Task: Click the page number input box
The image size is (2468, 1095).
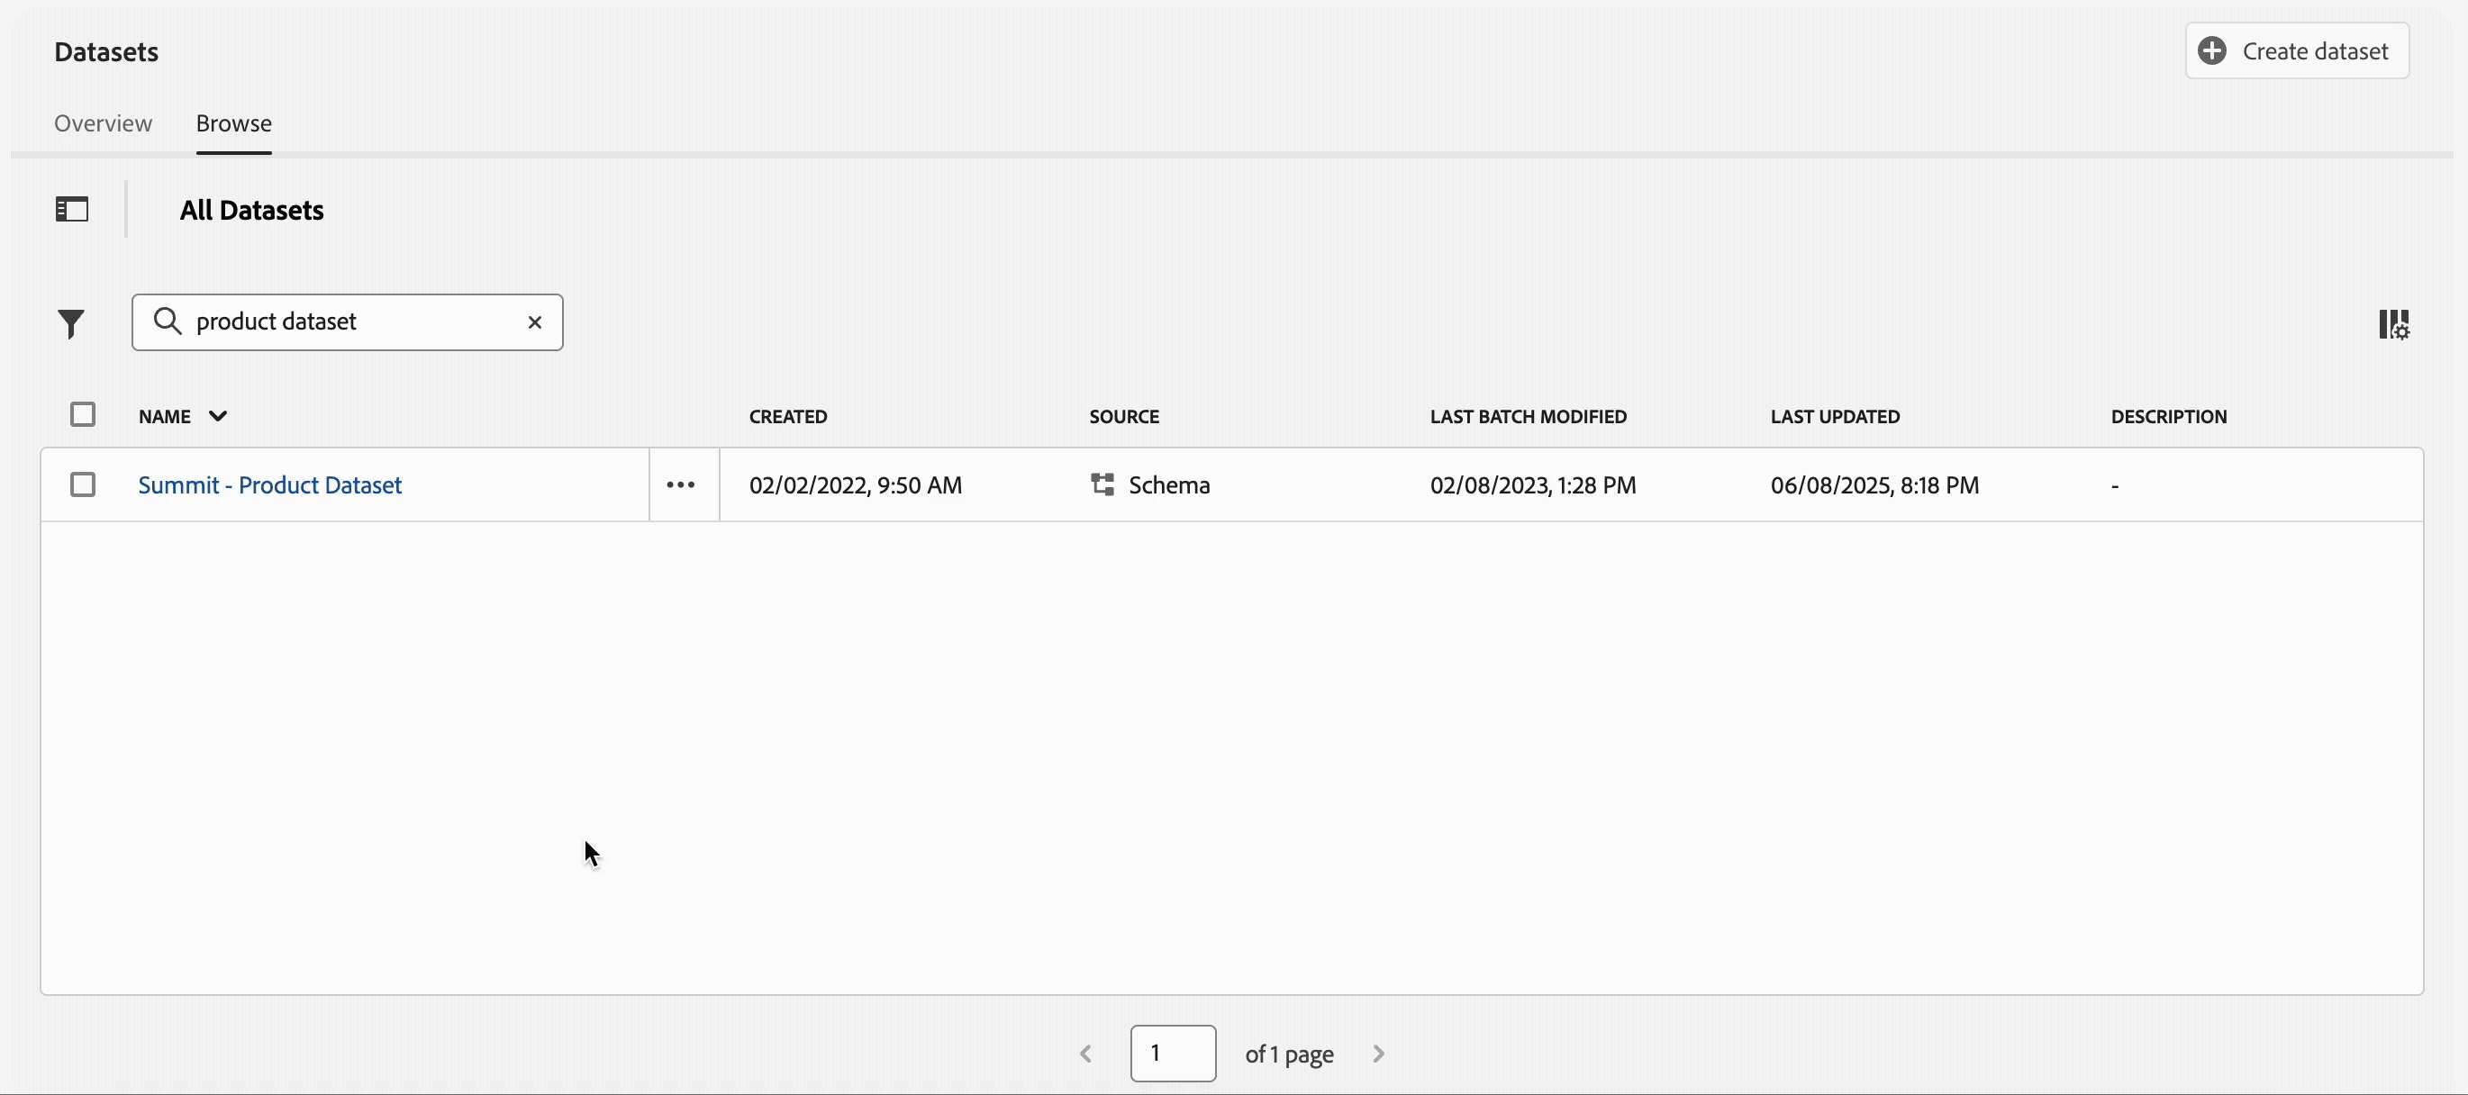Action: (1172, 1053)
